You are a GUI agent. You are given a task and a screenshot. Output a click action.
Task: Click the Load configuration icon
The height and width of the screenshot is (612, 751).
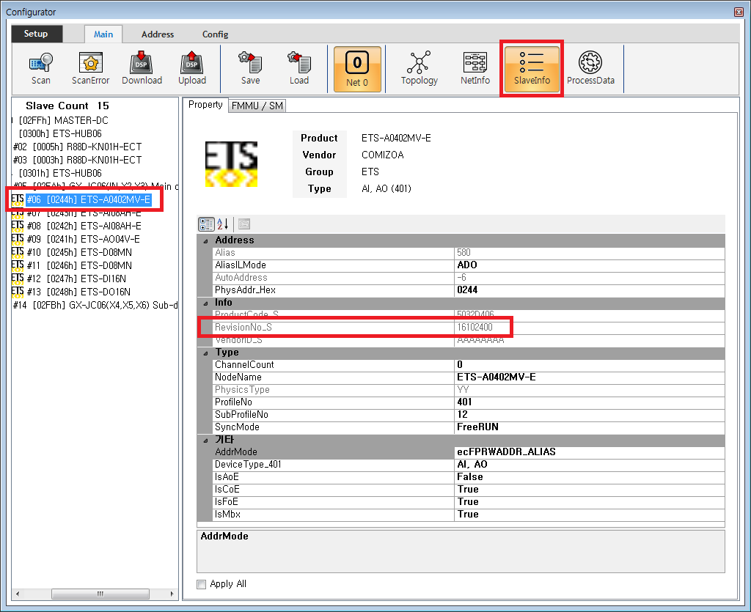click(x=298, y=69)
